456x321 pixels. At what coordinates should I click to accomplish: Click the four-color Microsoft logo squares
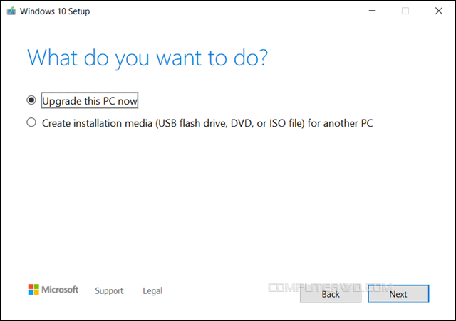tap(33, 290)
